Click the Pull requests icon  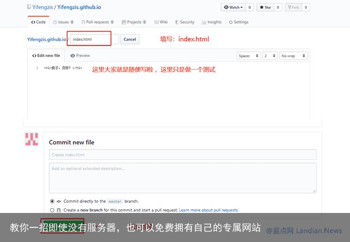click(83, 22)
